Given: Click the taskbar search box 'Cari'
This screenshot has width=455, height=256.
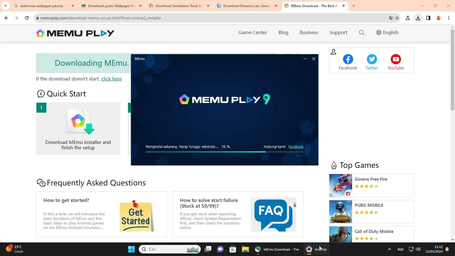Looking at the screenshot, I should [x=170, y=249].
